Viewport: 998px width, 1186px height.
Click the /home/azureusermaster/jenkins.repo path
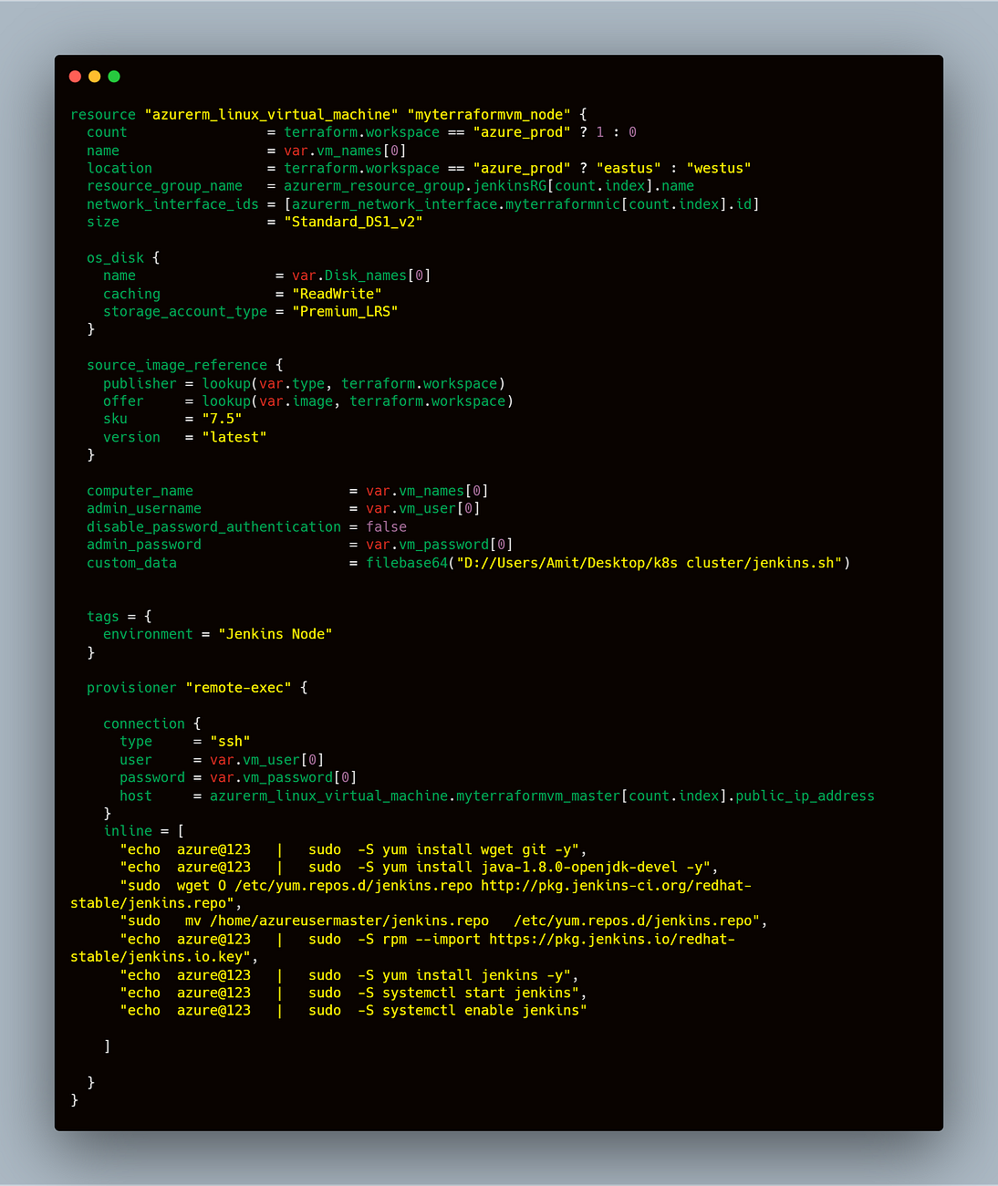pos(349,921)
